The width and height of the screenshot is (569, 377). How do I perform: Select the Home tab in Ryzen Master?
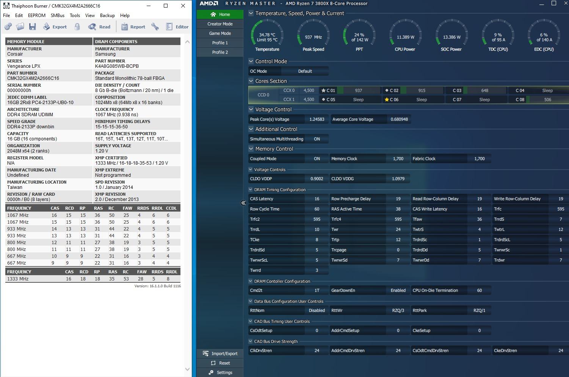(220, 14)
